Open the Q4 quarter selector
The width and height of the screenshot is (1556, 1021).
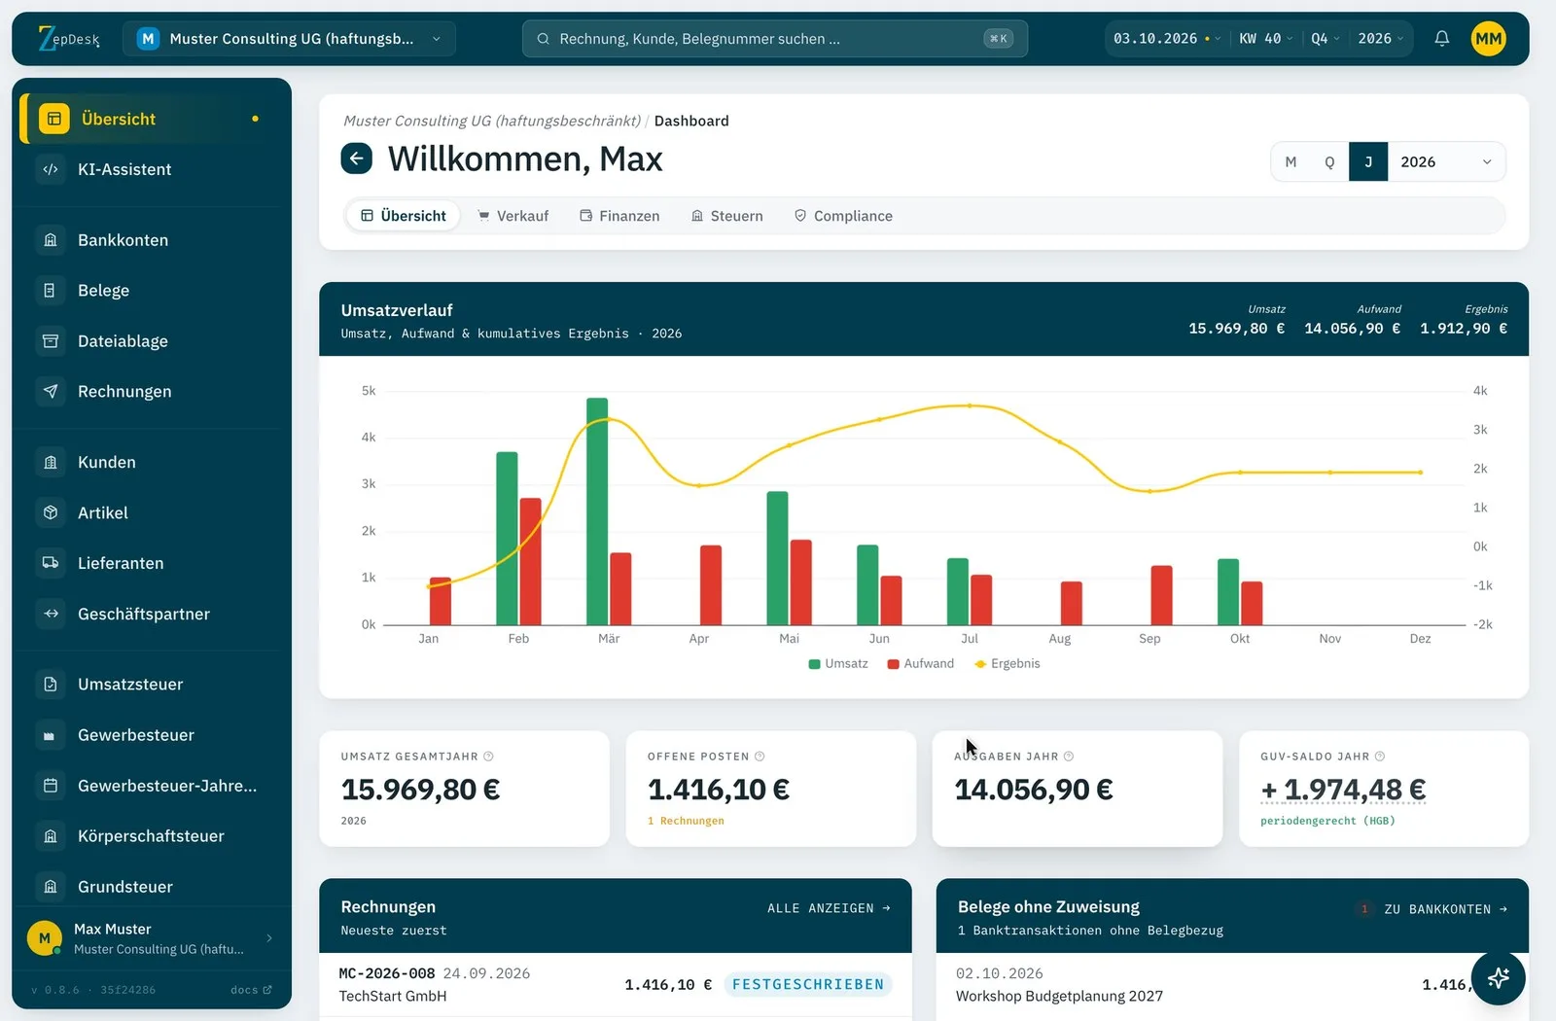[x=1326, y=39]
